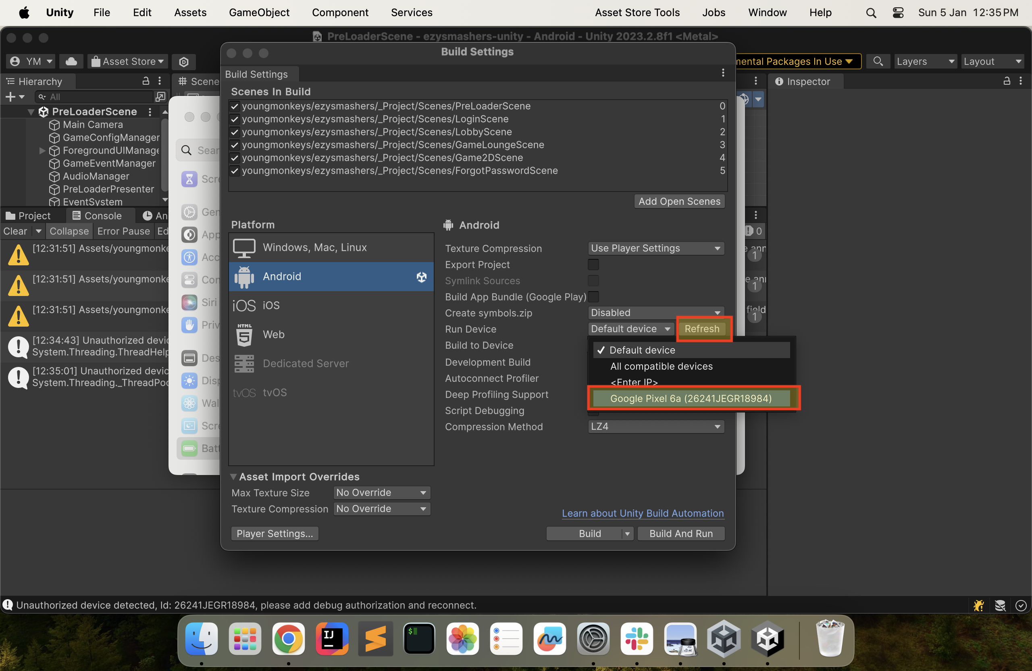Expand the ForegroundUIManager object

tap(42, 150)
